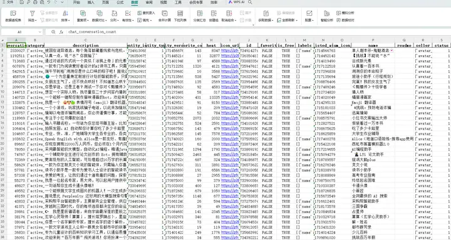Open the 分列 split columns dropdown
This screenshot has height=240, width=451.
point(114,21)
